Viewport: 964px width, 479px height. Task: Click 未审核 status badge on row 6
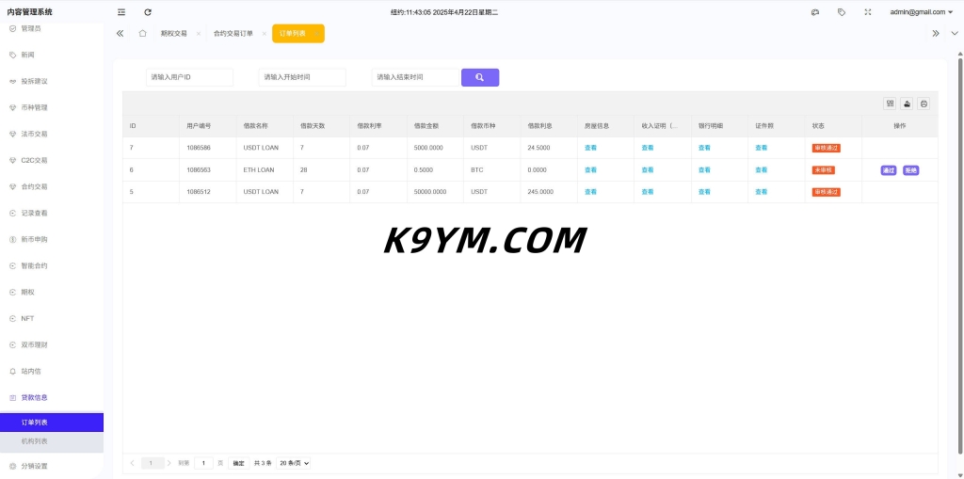823,170
